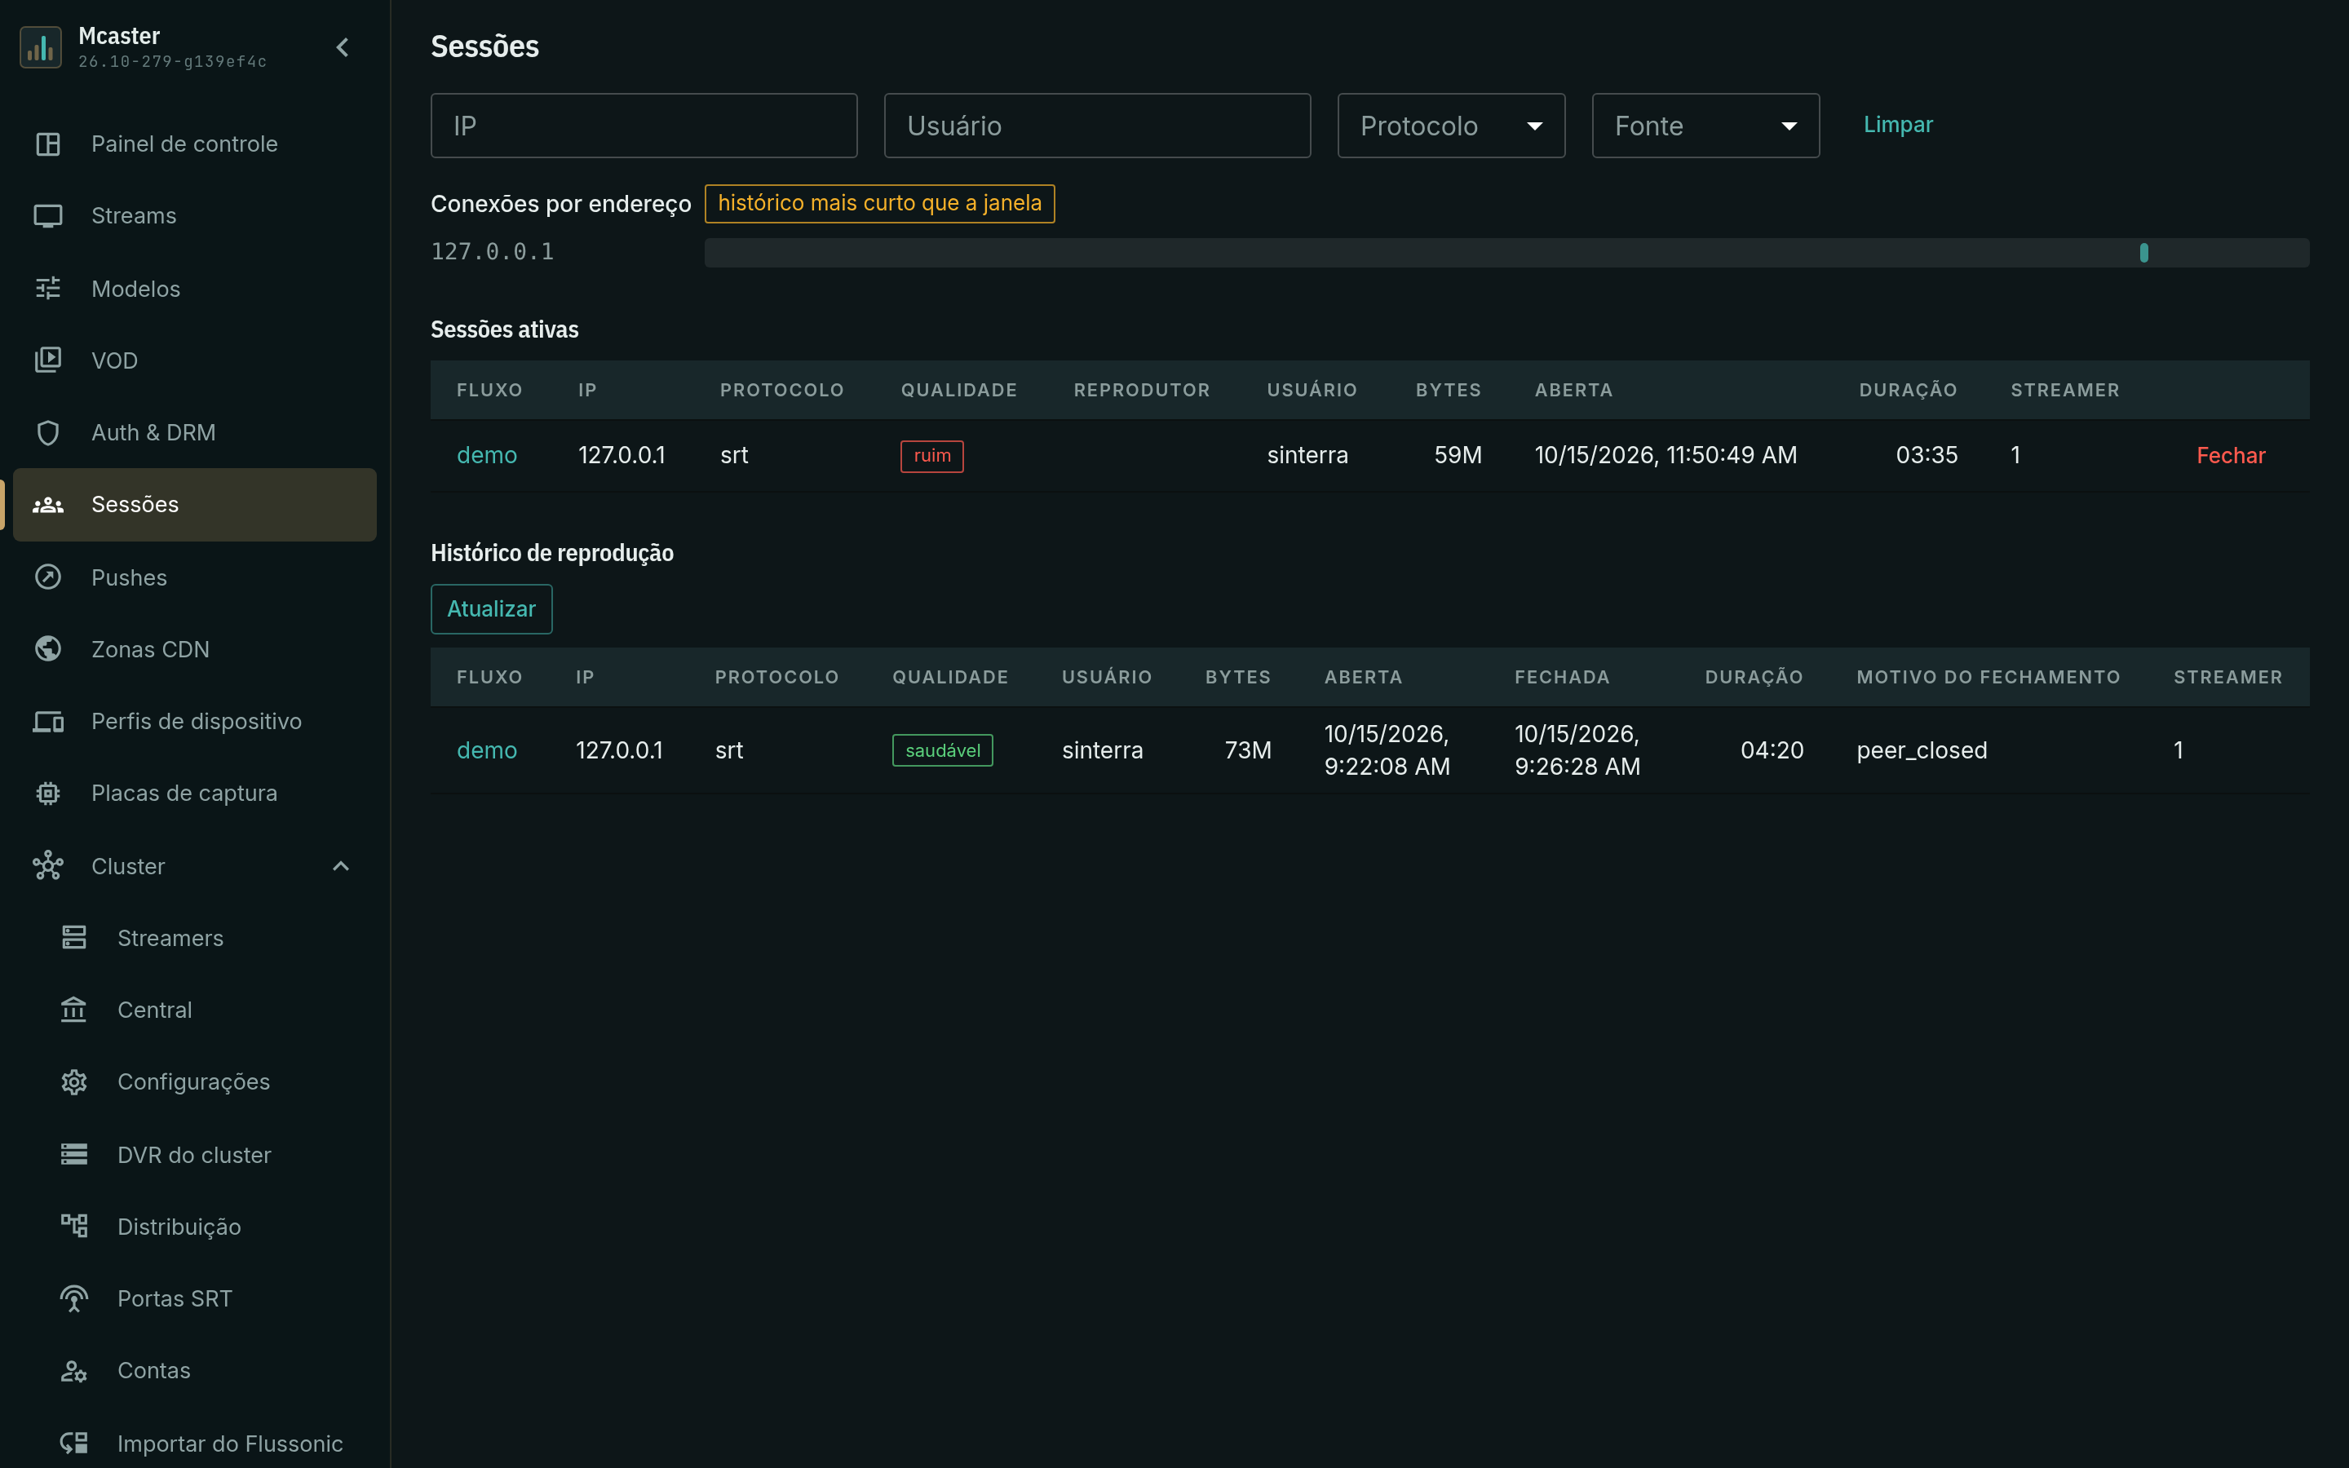Screen dimensions: 2349x1468
Task: Click the 127.0.0.1 connections timeline bar
Action: [1506, 253]
